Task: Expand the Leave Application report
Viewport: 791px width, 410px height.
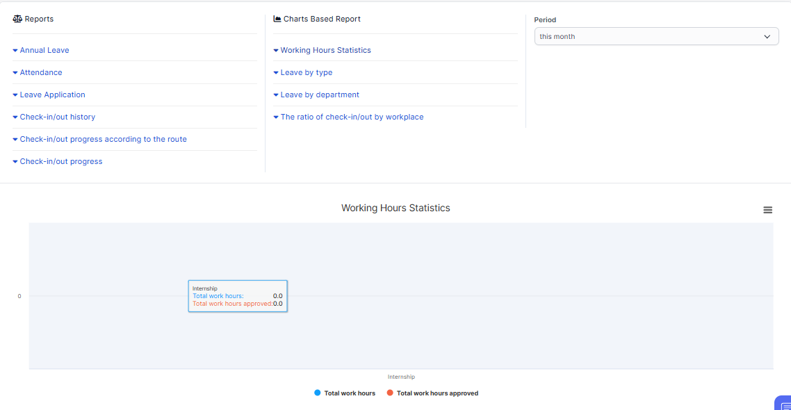Action: coord(52,95)
